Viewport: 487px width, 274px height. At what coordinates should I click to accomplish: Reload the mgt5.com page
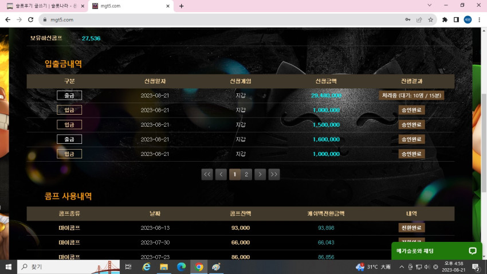[30, 19]
